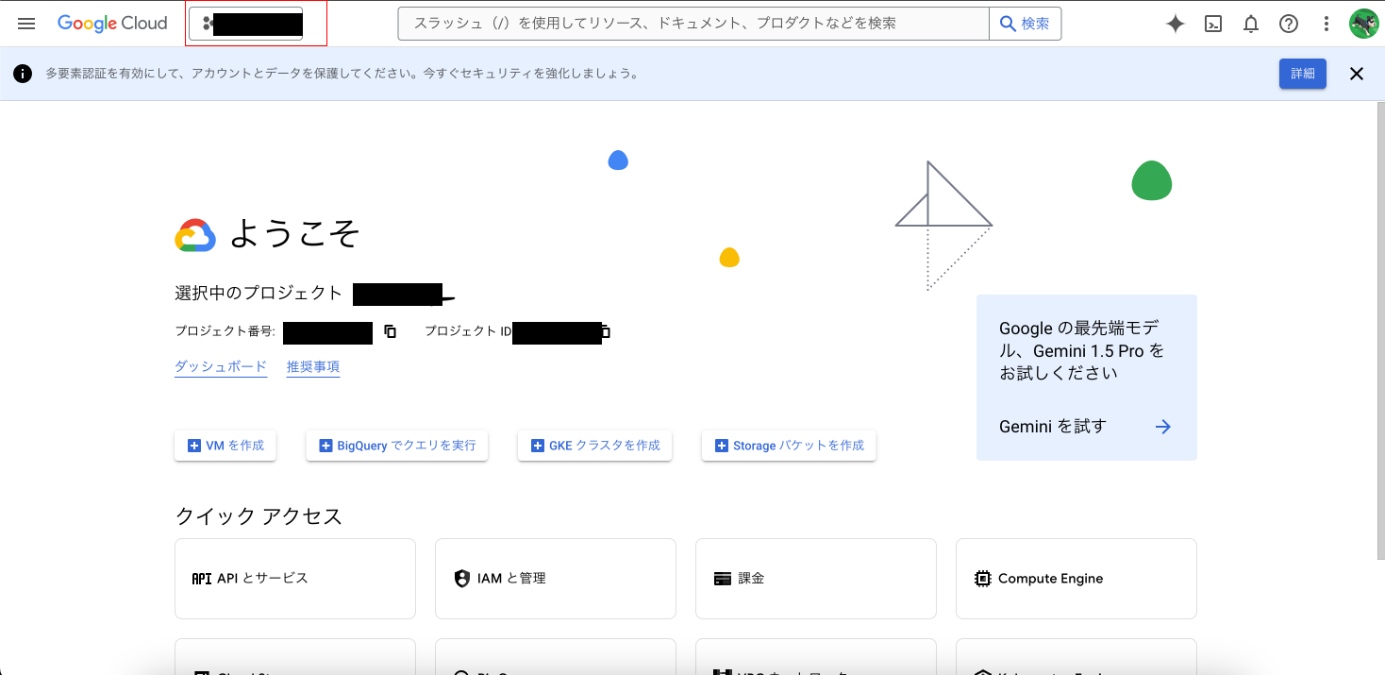Click the VM を作成 button
This screenshot has width=1385, height=675.
(x=225, y=446)
